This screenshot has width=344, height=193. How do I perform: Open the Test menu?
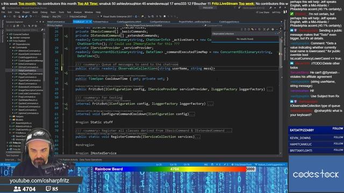coord(69,12)
